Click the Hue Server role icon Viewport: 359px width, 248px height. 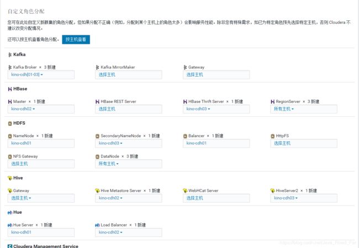10,225
